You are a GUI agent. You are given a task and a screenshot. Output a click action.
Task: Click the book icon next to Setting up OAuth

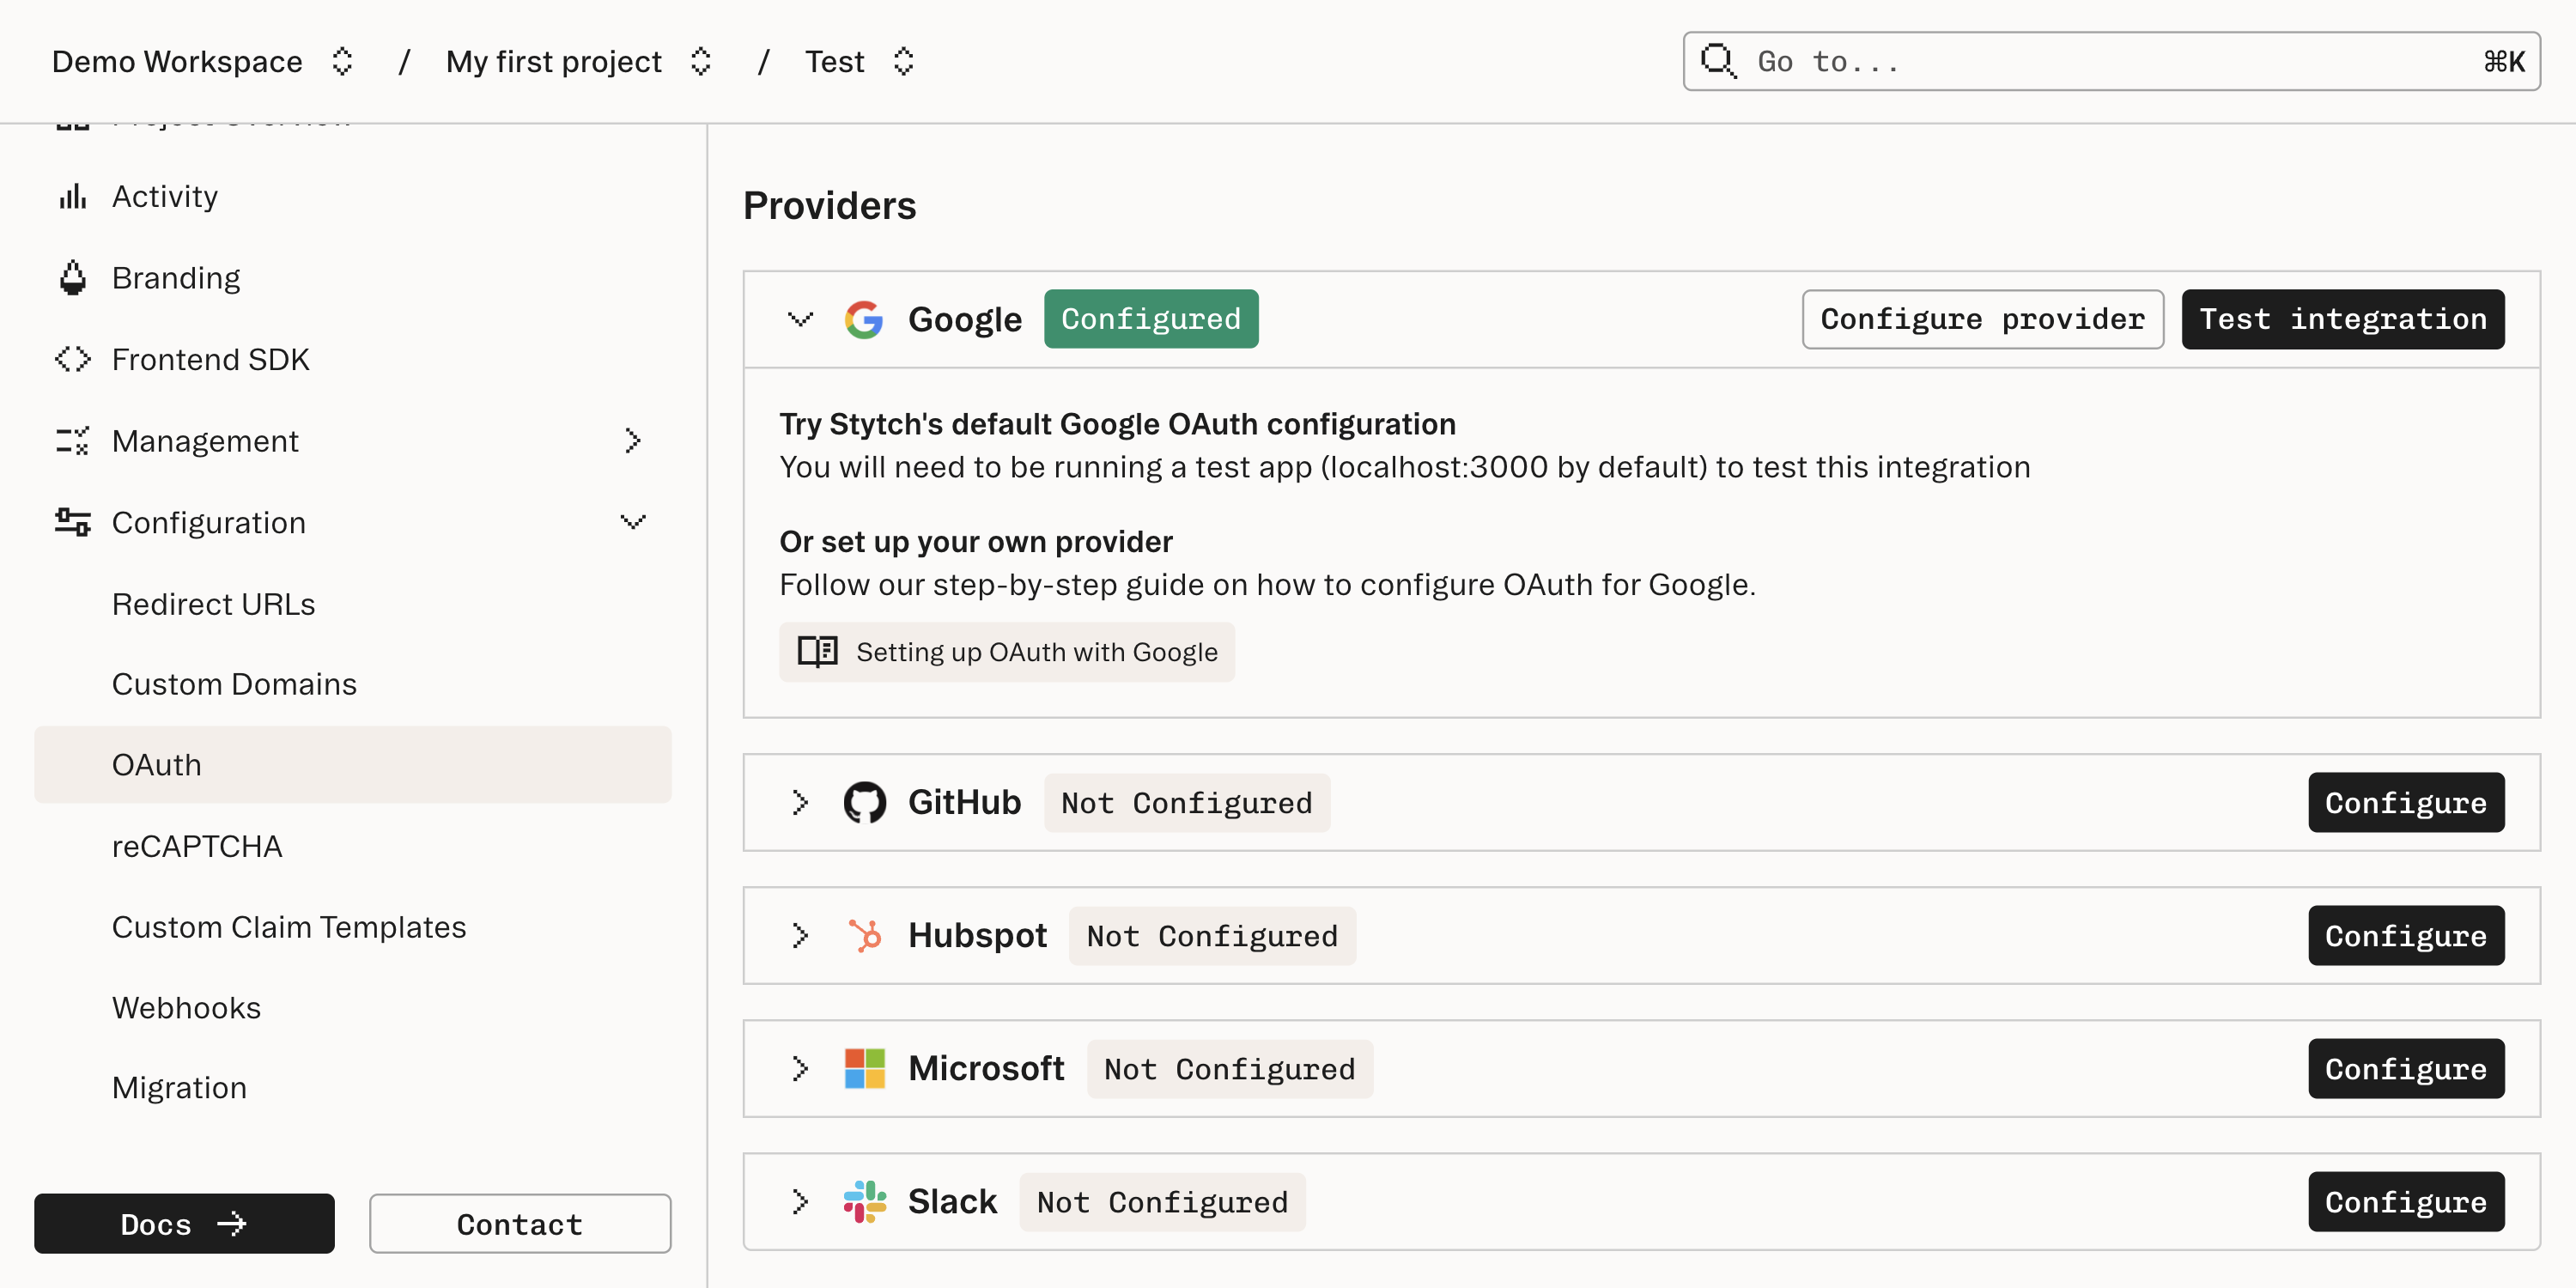point(817,651)
